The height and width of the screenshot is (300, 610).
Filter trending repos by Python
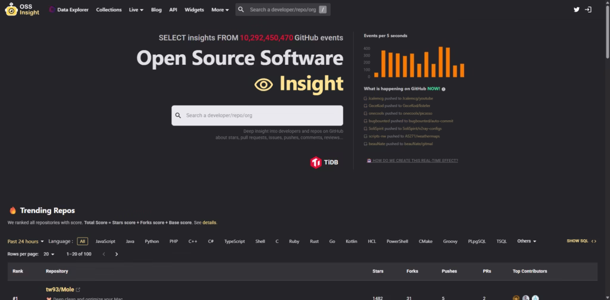[152, 241]
